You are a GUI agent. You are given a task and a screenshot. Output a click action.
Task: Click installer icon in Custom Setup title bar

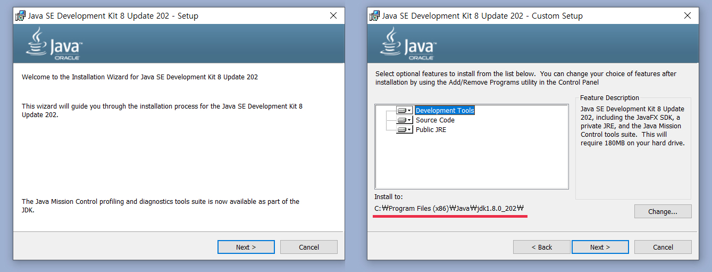374,15
